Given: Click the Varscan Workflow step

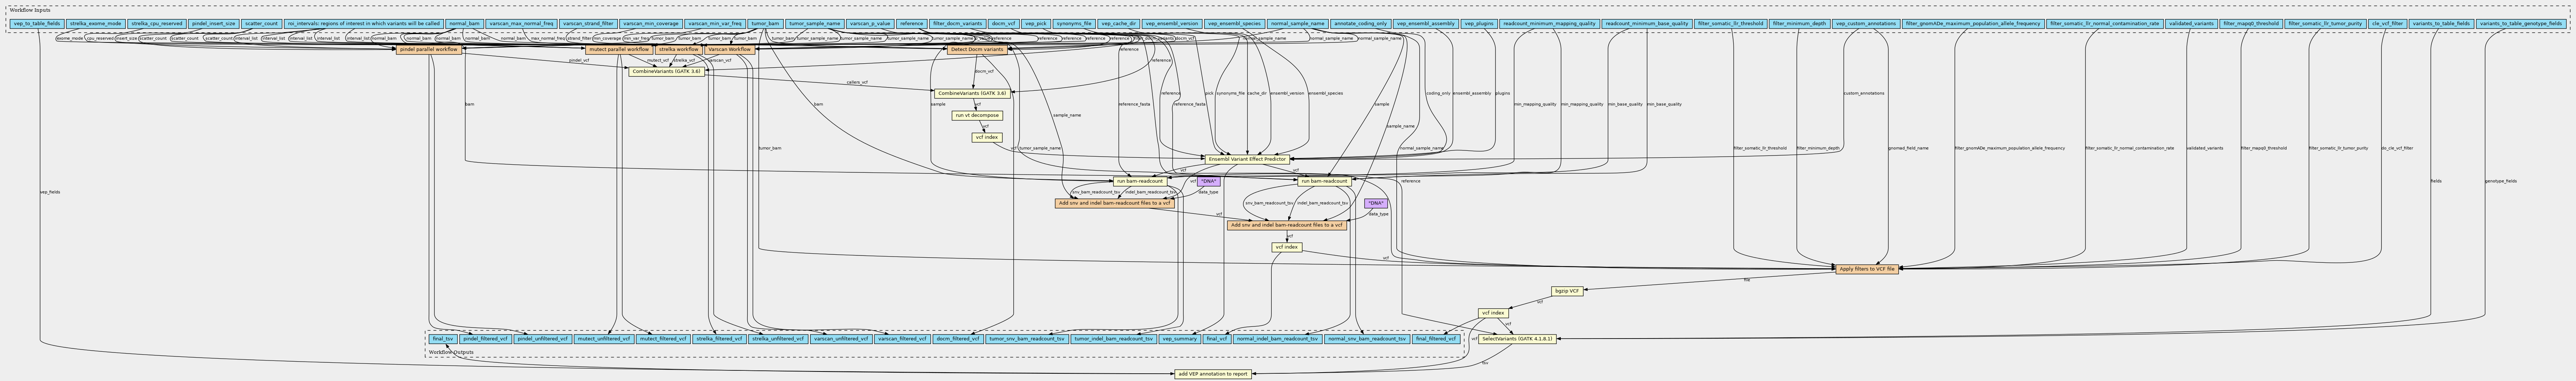Looking at the screenshot, I should [x=730, y=49].
